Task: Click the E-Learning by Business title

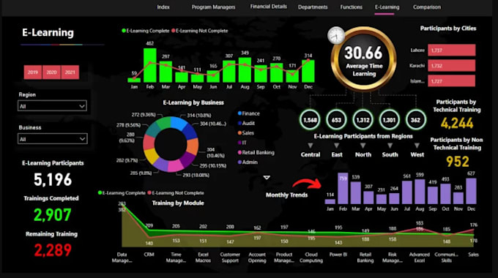Action: [193, 102]
